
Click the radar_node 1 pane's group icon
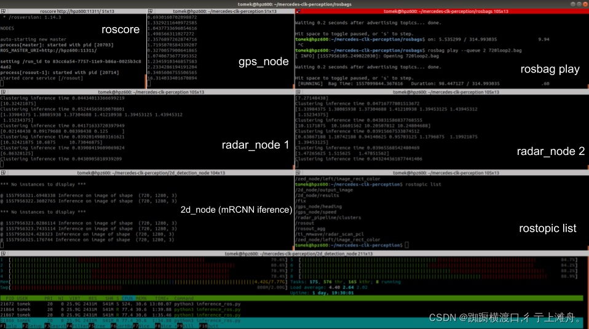(x=3, y=92)
